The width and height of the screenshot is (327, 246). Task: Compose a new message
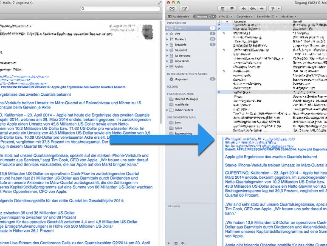(x=185, y=9)
